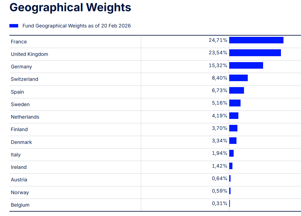Click the United Kingdom bar

255,53
